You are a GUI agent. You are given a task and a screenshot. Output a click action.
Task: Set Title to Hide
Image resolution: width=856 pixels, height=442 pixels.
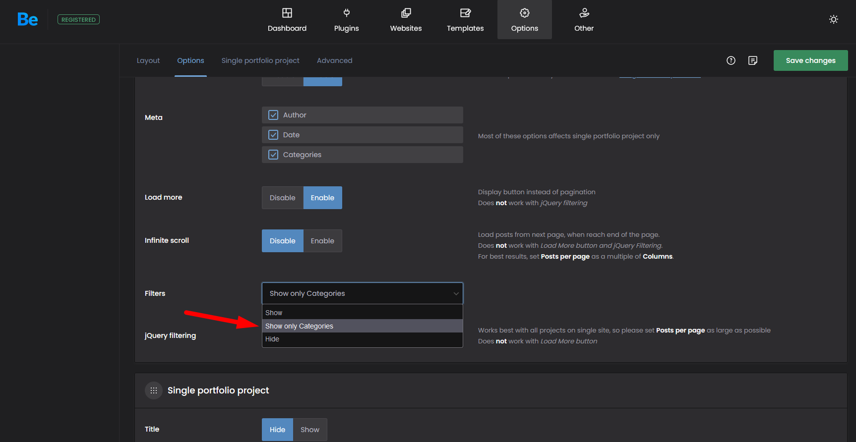tap(278, 430)
